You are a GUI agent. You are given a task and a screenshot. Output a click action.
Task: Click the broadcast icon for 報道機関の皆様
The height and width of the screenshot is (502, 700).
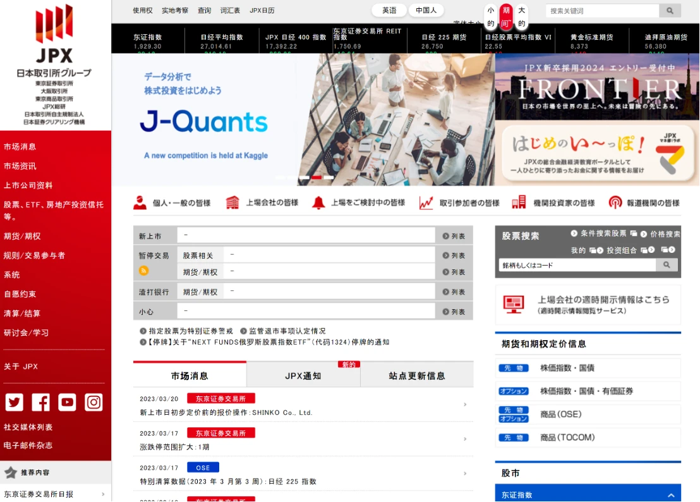pos(615,203)
